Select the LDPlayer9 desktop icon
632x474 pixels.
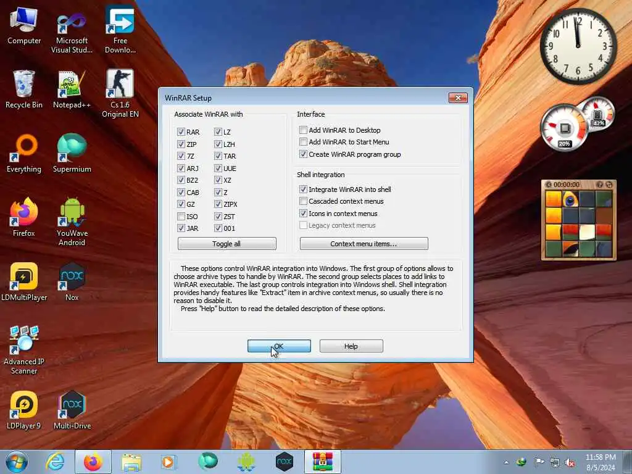(x=24, y=410)
